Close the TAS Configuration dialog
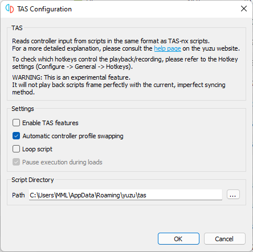Viewport: 253px width, 252px height. tap(244, 9)
